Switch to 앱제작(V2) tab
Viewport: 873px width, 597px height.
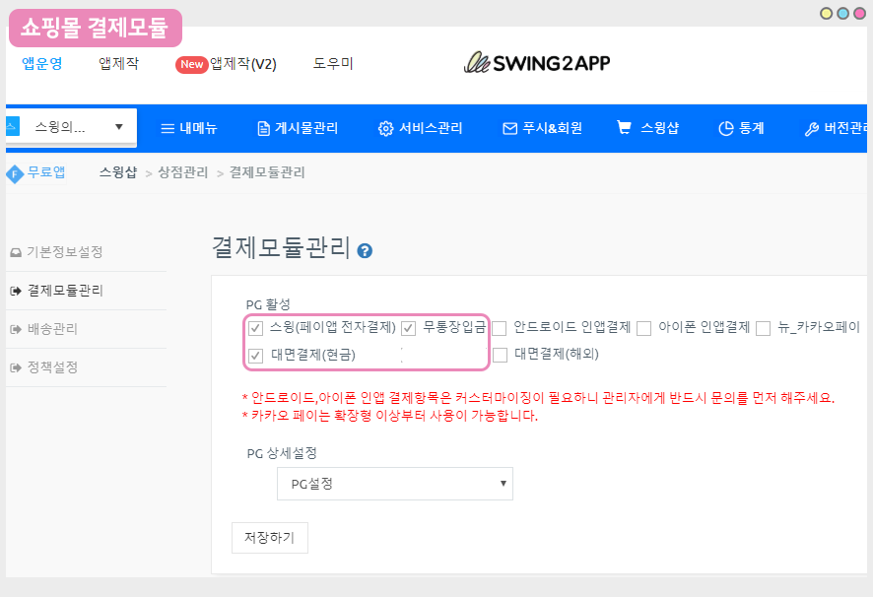(x=227, y=64)
